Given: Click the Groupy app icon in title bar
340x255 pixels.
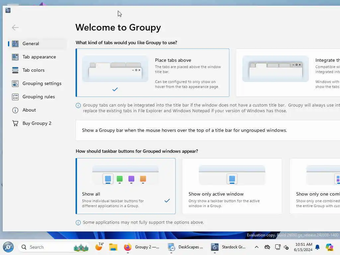Looking at the screenshot, I should click(8, 10).
